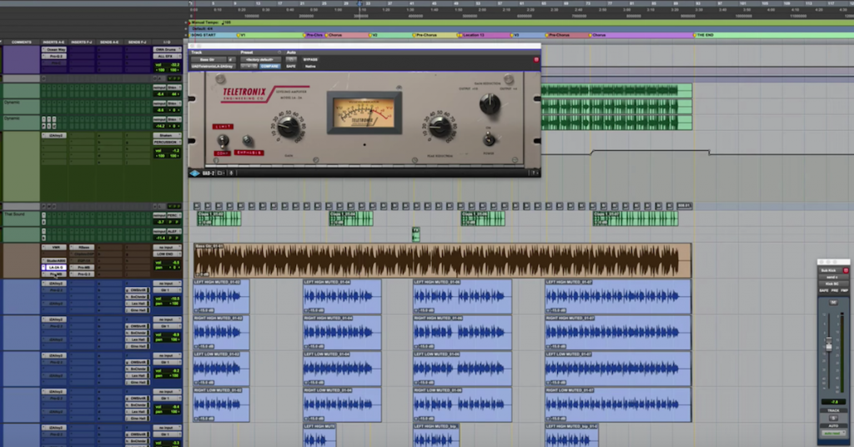Screen dimensions: 854x447
Task: Jump to the Location 13 marker
Action: pos(472,35)
